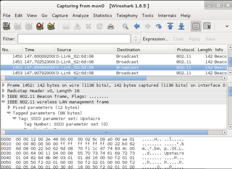This screenshot has width=232, height=169.
Task: Click the go to packet number icon
Action: pos(159,26)
